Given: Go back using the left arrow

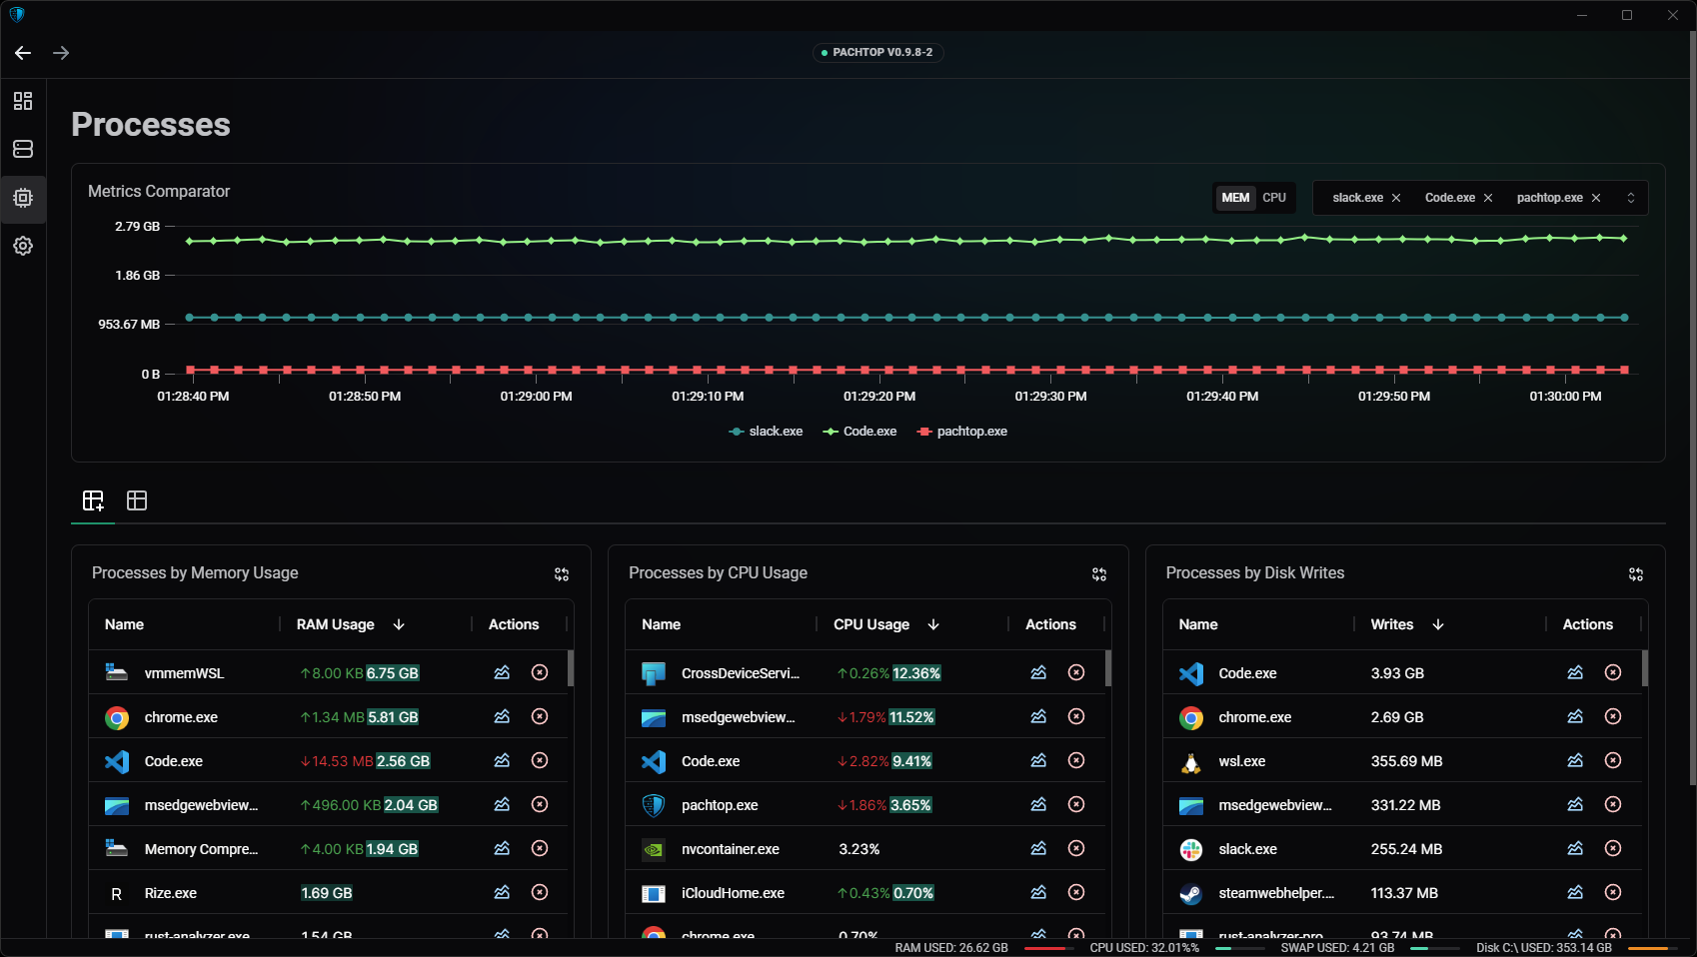Looking at the screenshot, I should (x=23, y=53).
